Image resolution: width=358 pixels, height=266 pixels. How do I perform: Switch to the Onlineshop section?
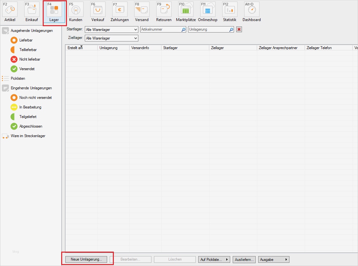click(x=208, y=11)
